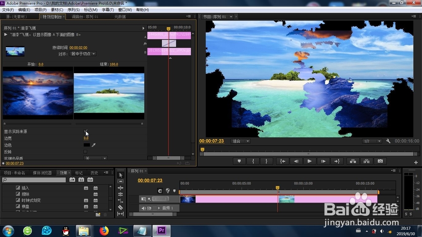Toggle video track keyframes display

[149, 199]
